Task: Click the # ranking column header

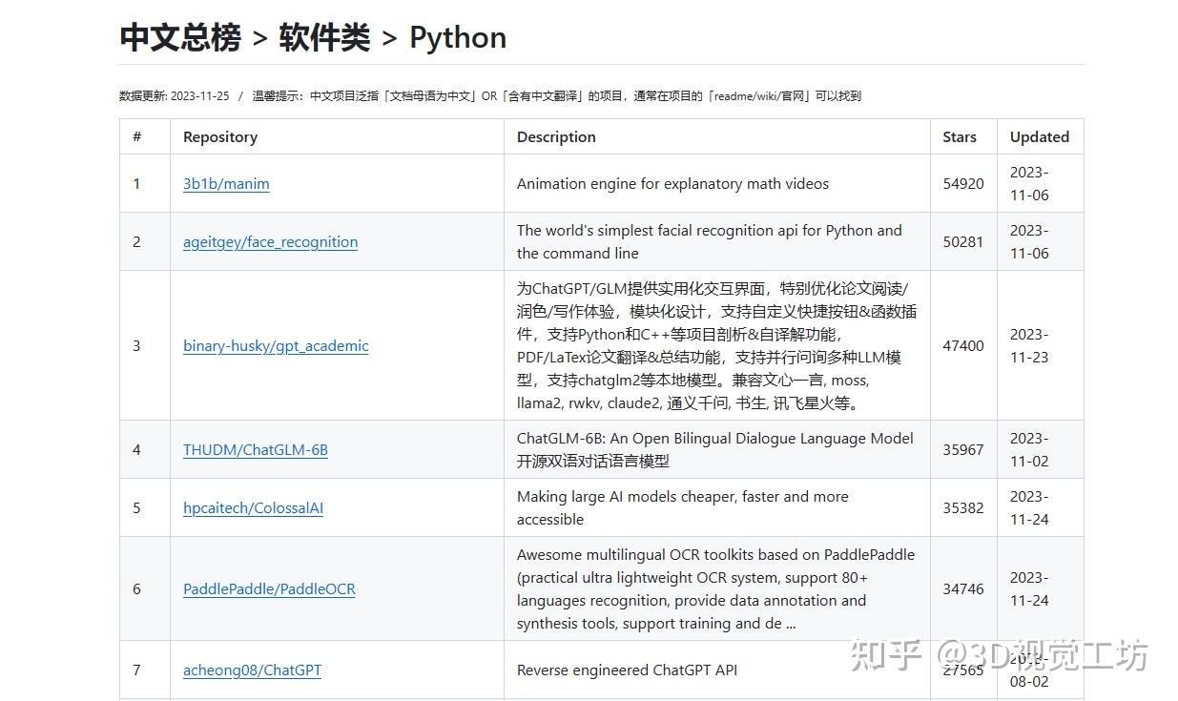Action: tap(135, 136)
